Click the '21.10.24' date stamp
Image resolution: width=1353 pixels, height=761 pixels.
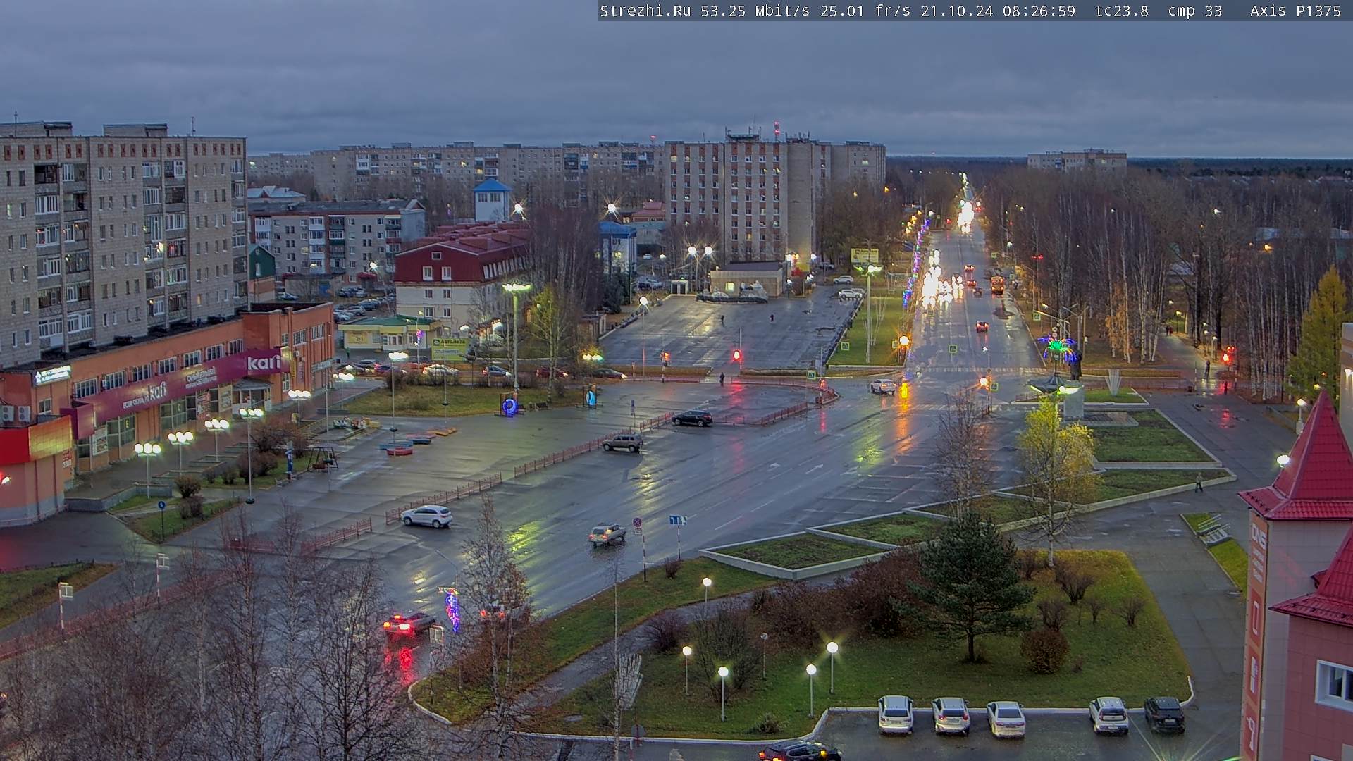pos(956,11)
